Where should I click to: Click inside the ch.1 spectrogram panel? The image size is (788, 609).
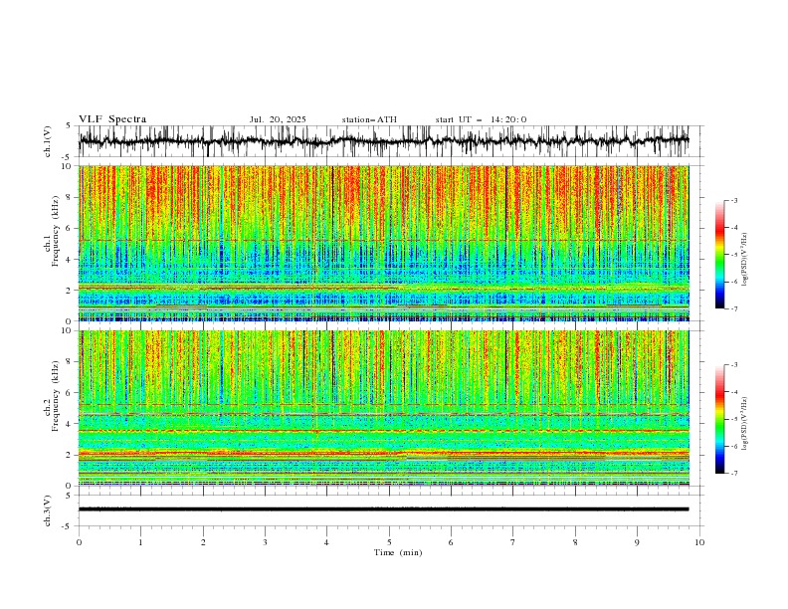[x=383, y=243]
